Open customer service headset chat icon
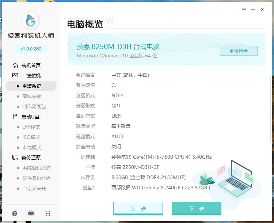 click(31, 213)
